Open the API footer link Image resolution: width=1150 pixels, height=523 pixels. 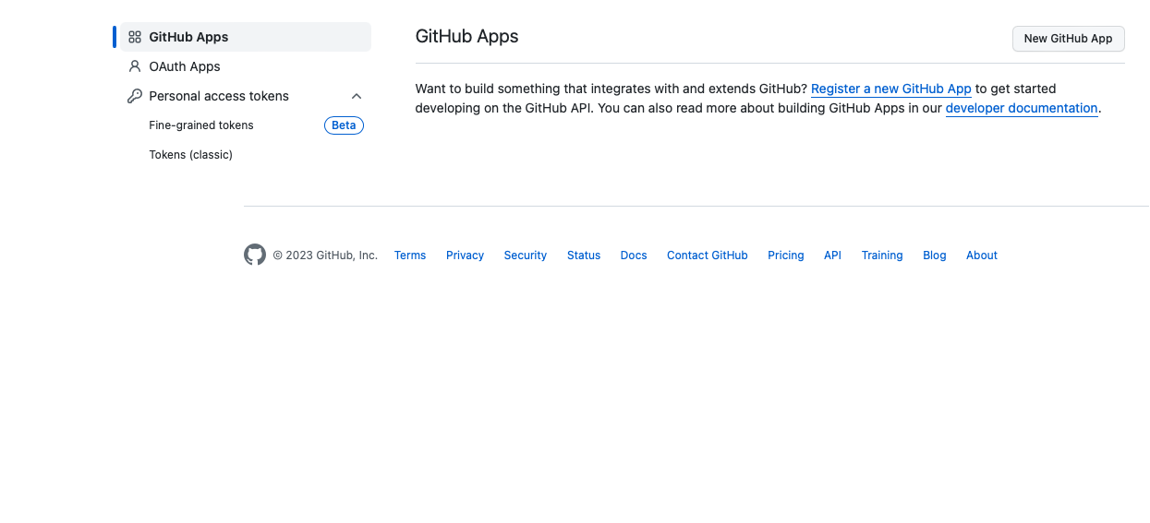(832, 256)
